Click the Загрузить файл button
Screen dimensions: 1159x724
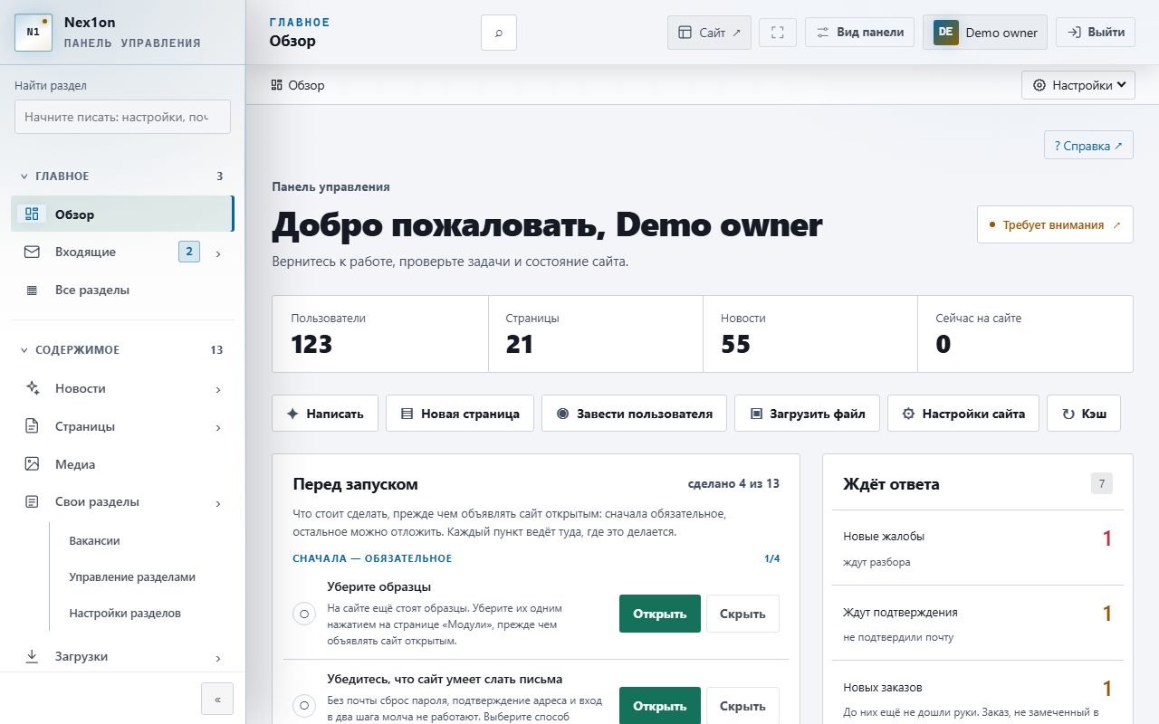point(807,413)
